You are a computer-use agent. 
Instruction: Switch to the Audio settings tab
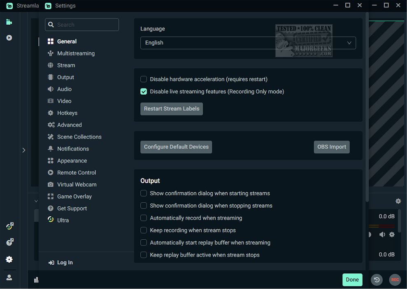[x=65, y=89]
